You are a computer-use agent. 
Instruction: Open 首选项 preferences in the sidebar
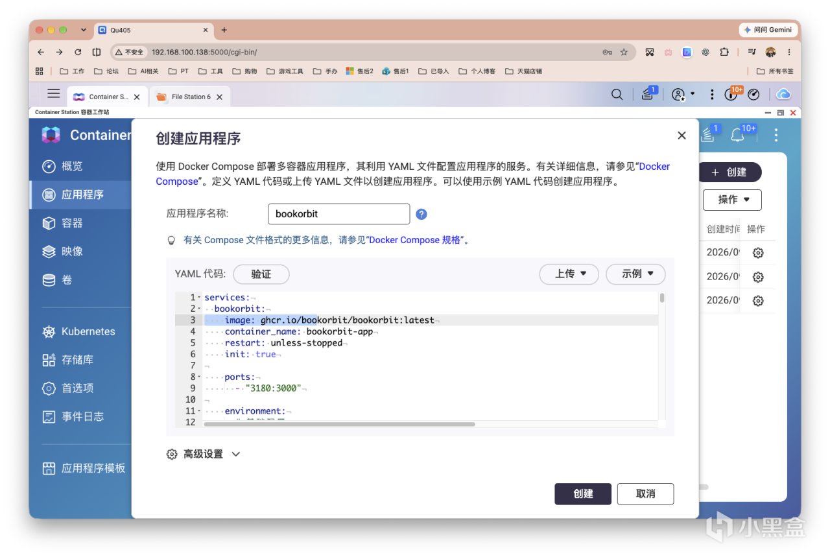coord(67,388)
